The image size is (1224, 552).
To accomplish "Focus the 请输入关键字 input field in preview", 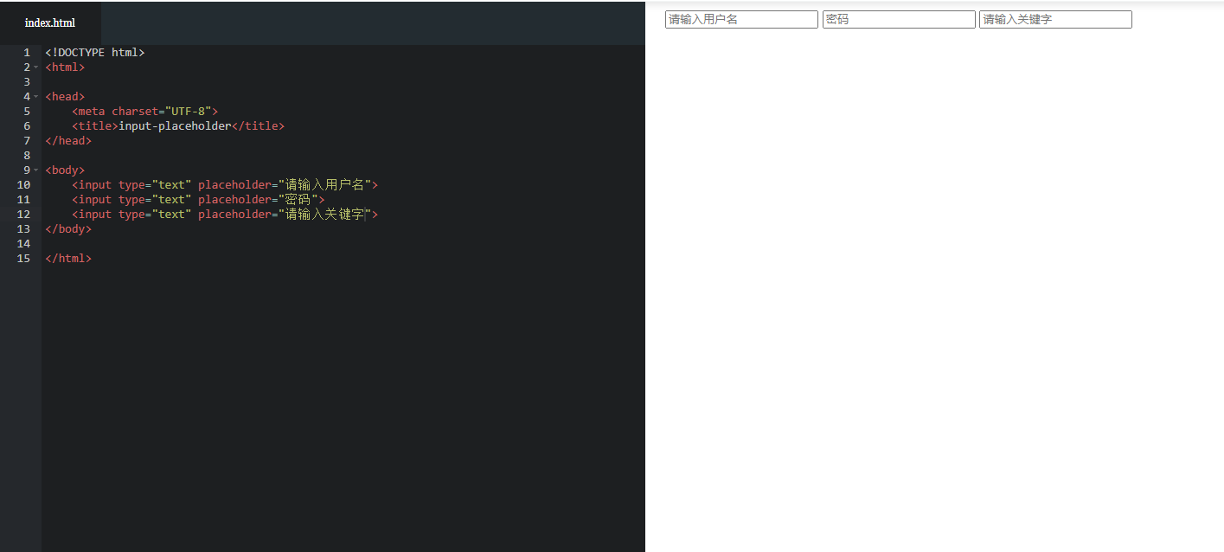I will tap(1055, 19).
